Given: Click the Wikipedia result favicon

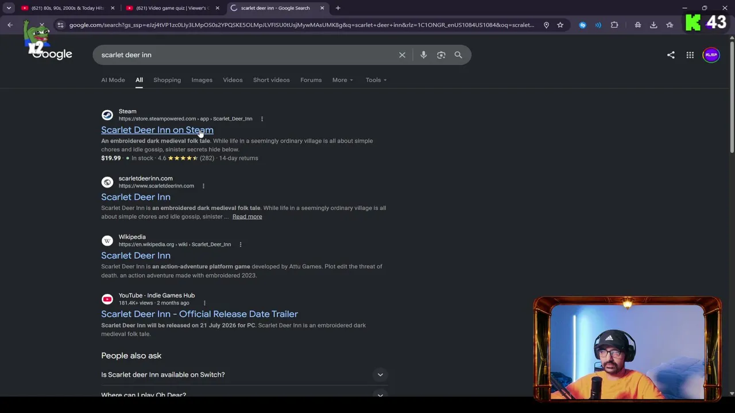Looking at the screenshot, I should [x=107, y=240].
